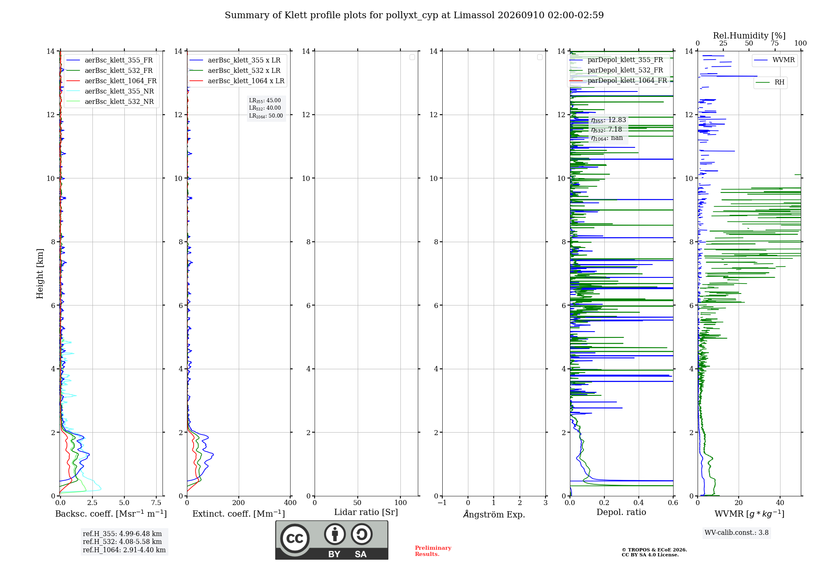This screenshot has height=563, width=829.
Task: Click the BY attribution person icon
Action: tap(335, 534)
